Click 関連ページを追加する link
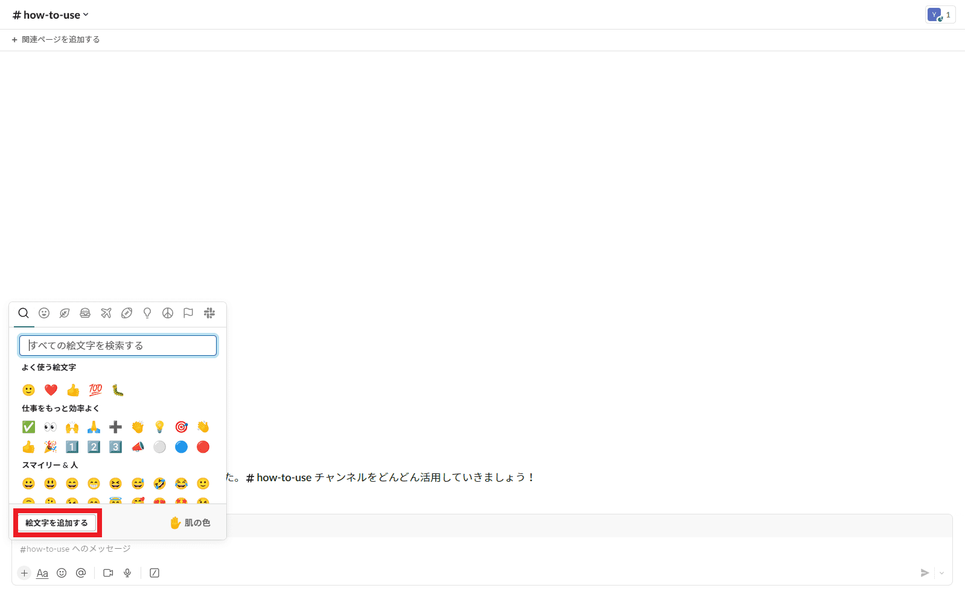The image size is (965, 600). coord(56,40)
